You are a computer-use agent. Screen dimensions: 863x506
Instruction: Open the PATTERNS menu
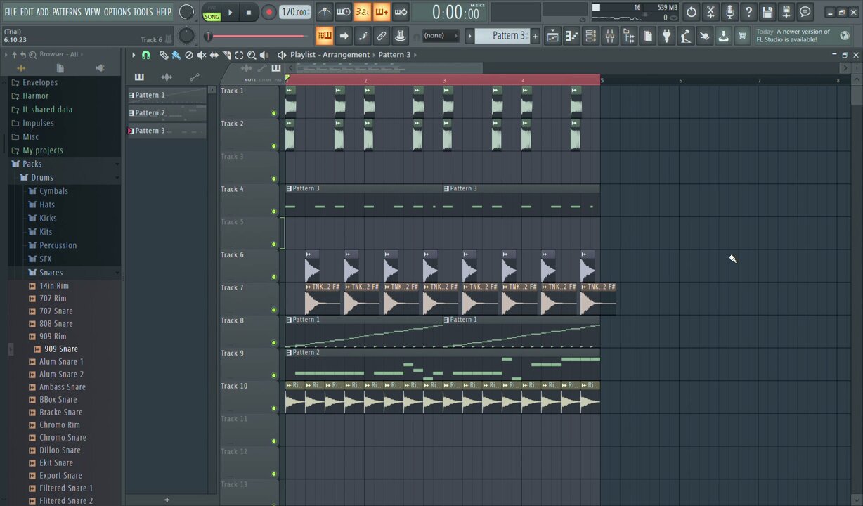click(66, 12)
